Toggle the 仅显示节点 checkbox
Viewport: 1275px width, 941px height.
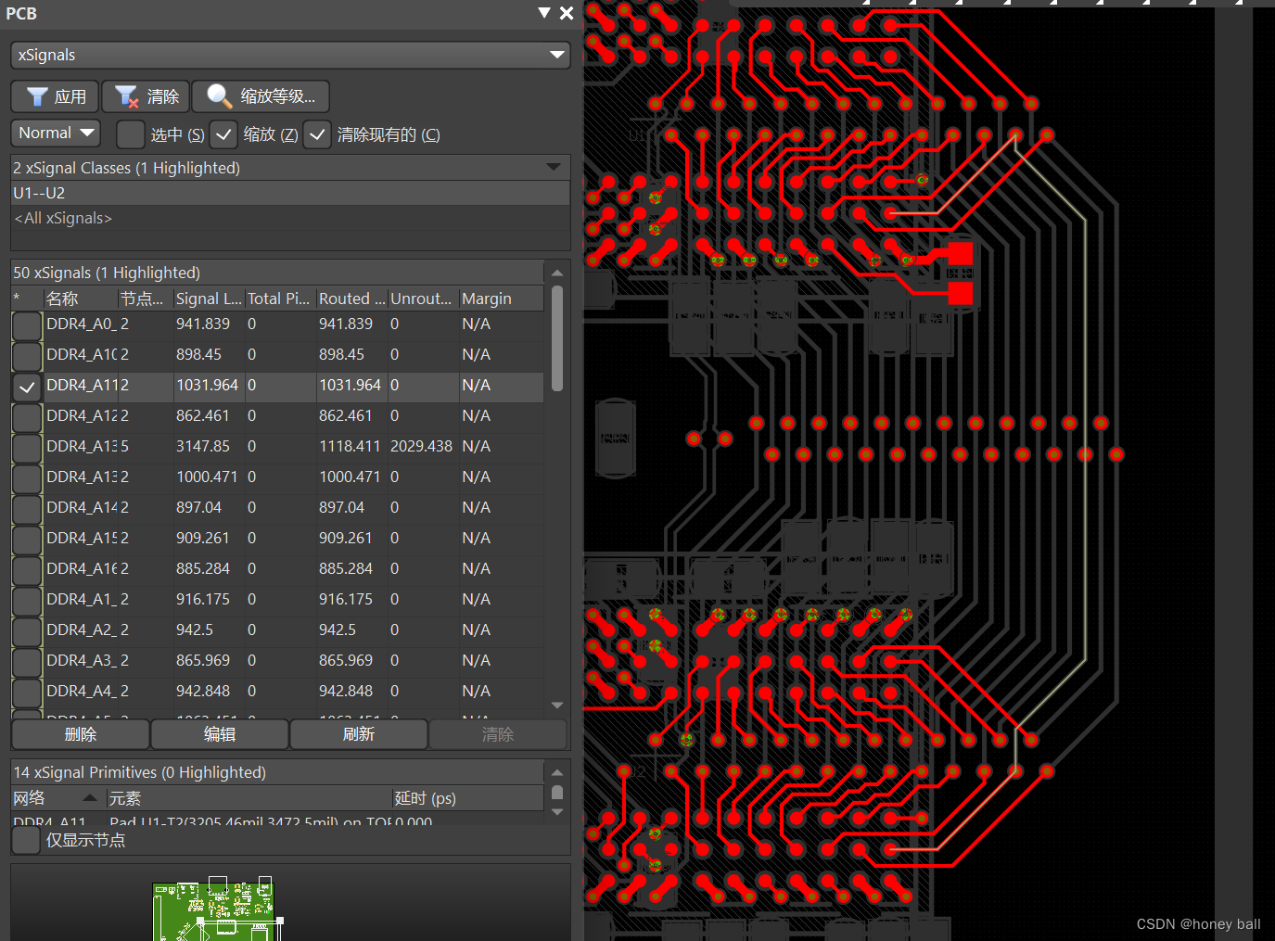(x=25, y=840)
